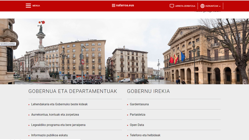Open Telefono eta helbideak link

[145, 135]
